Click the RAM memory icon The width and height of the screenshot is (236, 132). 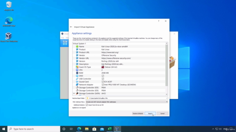coord(77,73)
